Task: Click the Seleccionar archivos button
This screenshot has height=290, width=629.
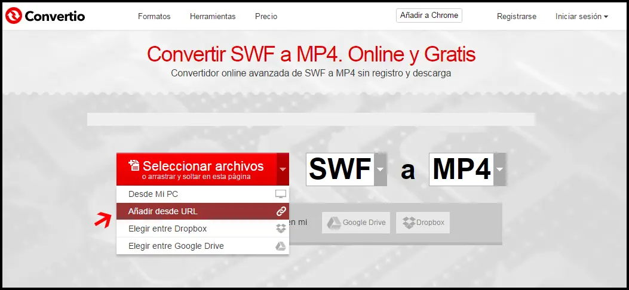Action: 197,169
